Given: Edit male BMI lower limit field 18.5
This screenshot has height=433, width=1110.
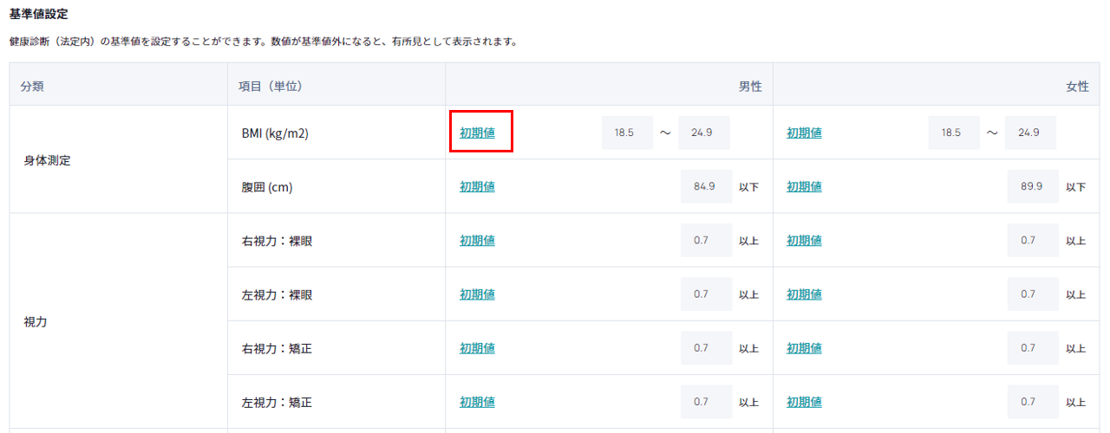Looking at the screenshot, I should point(628,132).
